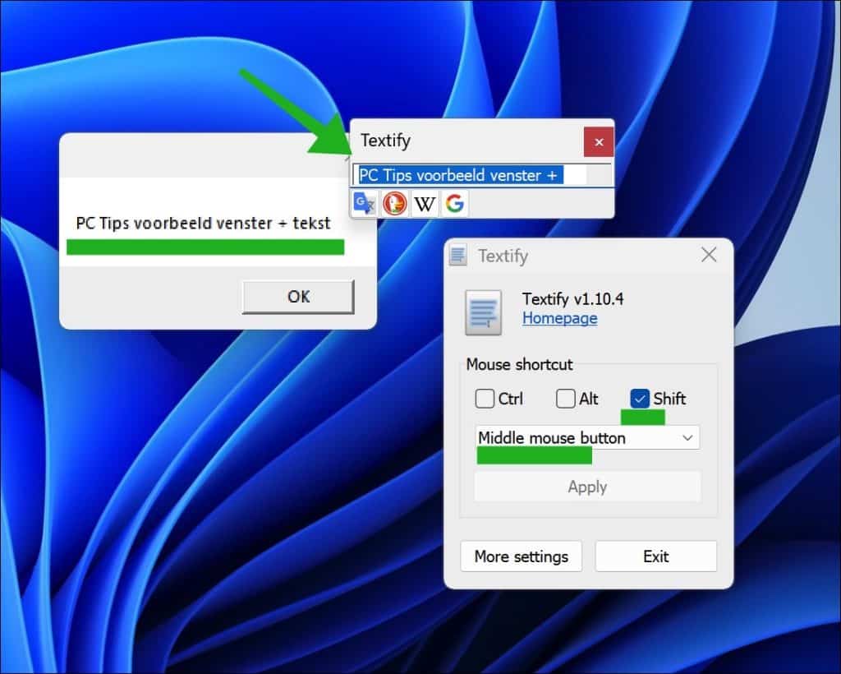The image size is (841, 674).
Task: Search text with DuckDuckGo icon
Action: click(x=395, y=204)
